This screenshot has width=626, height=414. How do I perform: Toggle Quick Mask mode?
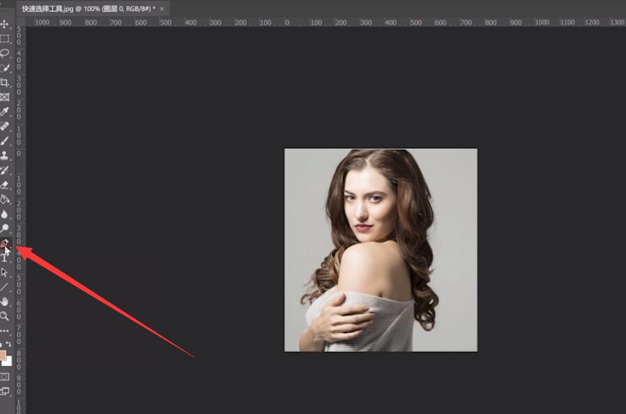click(x=5, y=377)
